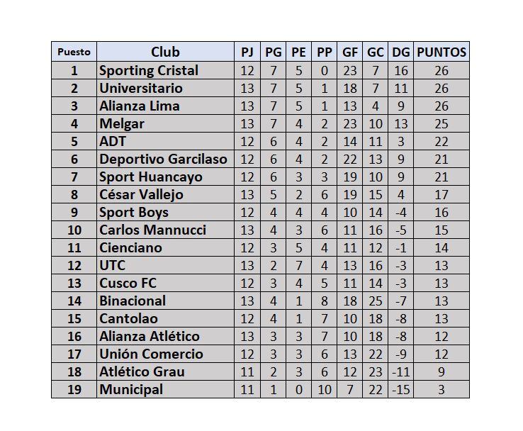Image resolution: width=523 pixels, height=431 pixels.
Task: Select the Cienciano team cell
Action: tap(131, 247)
